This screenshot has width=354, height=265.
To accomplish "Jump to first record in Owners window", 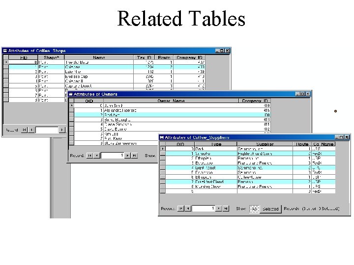I will [x=89, y=156].
